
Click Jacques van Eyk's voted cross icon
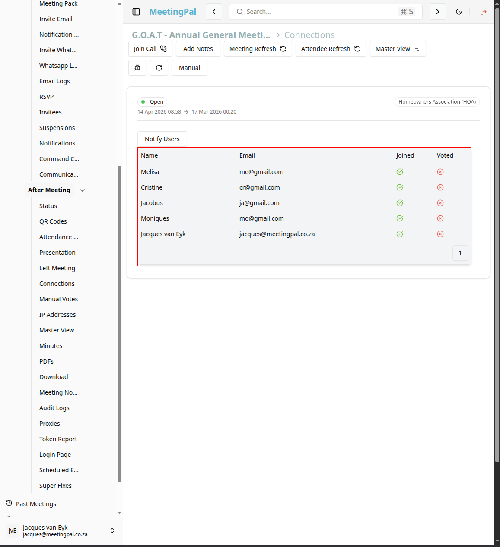440,234
